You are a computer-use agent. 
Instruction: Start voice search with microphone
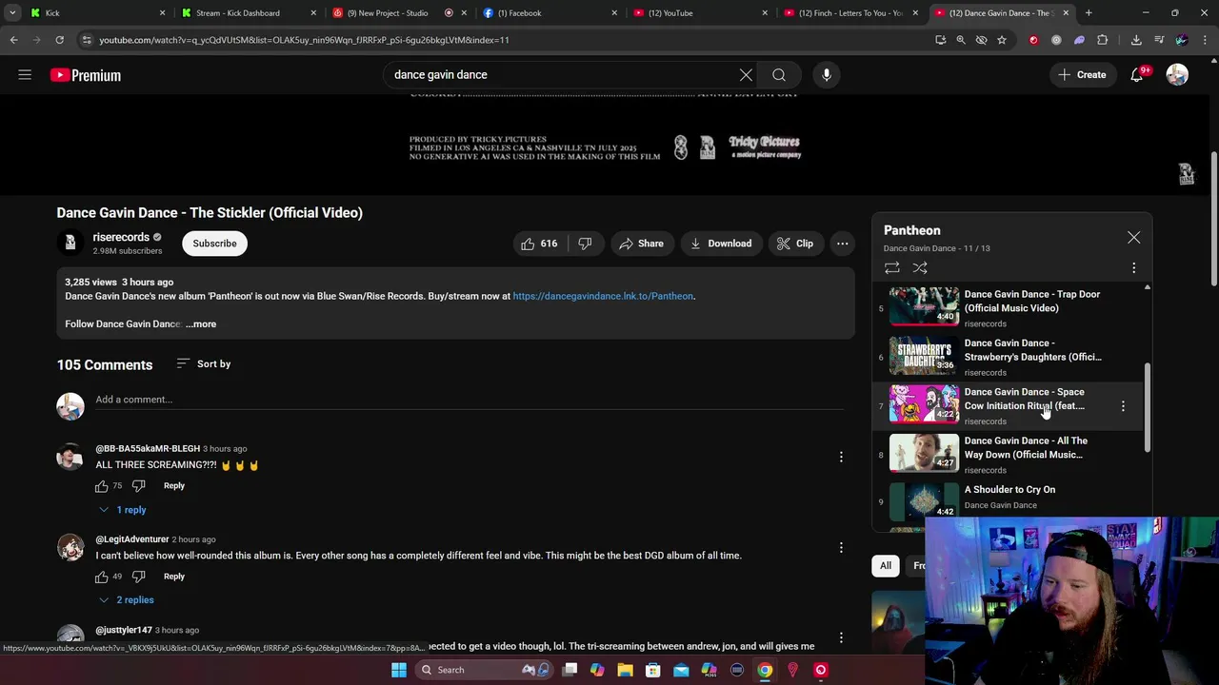(827, 75)
